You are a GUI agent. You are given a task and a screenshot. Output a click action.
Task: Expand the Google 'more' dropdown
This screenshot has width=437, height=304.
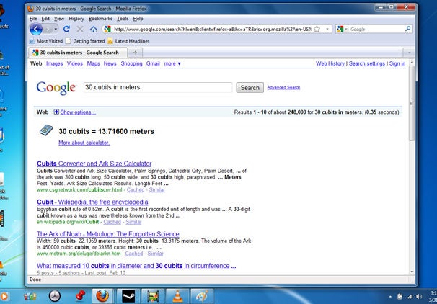coord(172,63)
